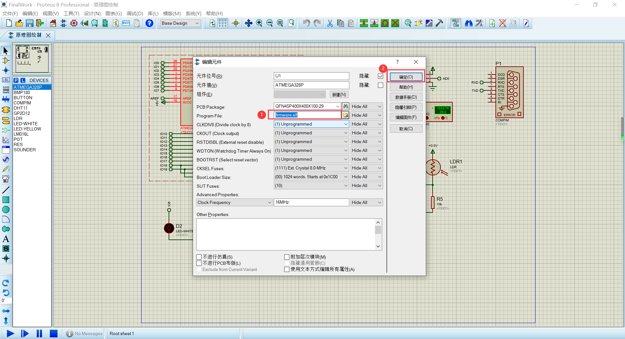
Task: Select LM016L in the devices list
Action: coord(21,134)
